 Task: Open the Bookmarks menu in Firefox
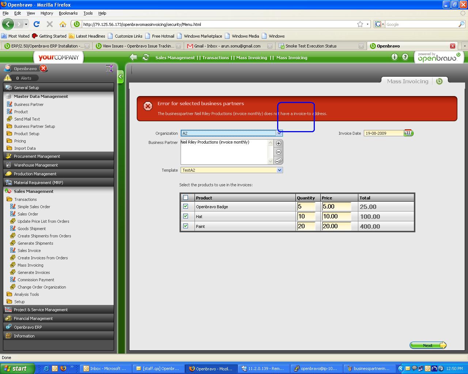coord(68,13)
